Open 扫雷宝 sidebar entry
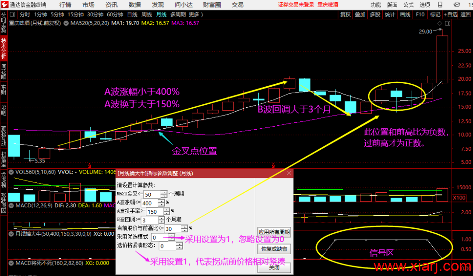Viewport: 473px width, 276px height. pyautogui.click(x=4, y=159)
